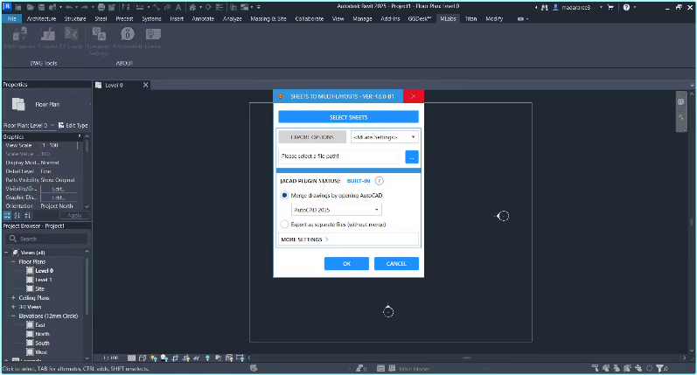Click the Undo arrow in quick access toolbar
Screen dimensions: 697x375
tap(69, 7)
